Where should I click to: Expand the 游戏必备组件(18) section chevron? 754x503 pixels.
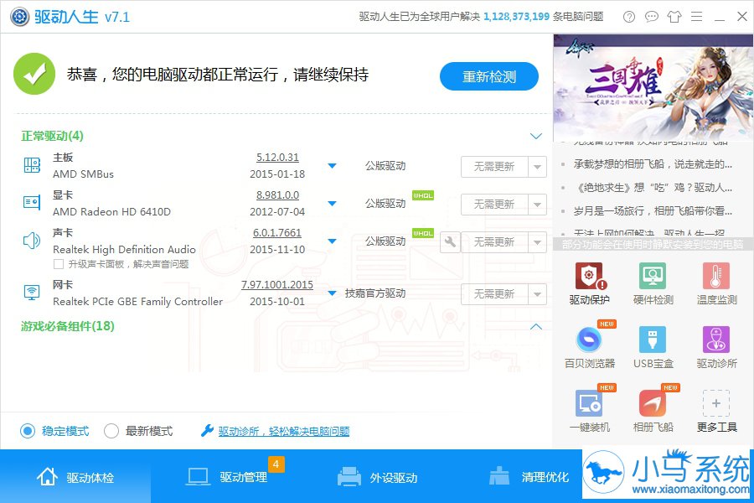pos(535,326)
